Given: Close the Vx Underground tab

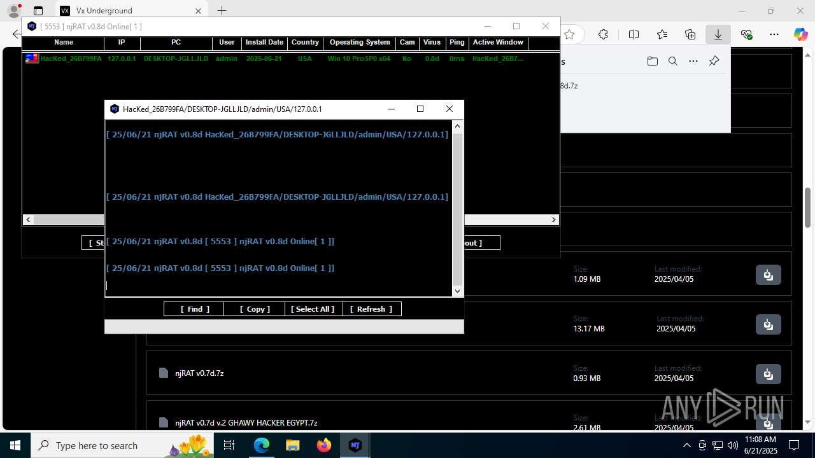Looking at the screenshot, I should 198,11.
